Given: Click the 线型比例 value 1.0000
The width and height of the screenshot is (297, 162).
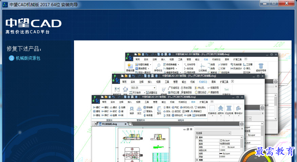Looking at the screenshot, I should 222,150.
